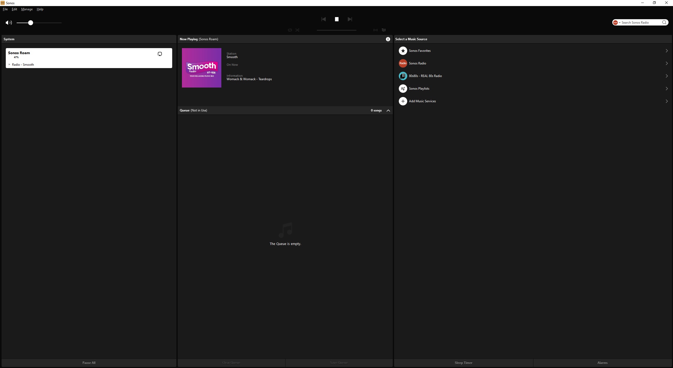
Task: Select the Sonos Roam room
Action: click(89, 58)
